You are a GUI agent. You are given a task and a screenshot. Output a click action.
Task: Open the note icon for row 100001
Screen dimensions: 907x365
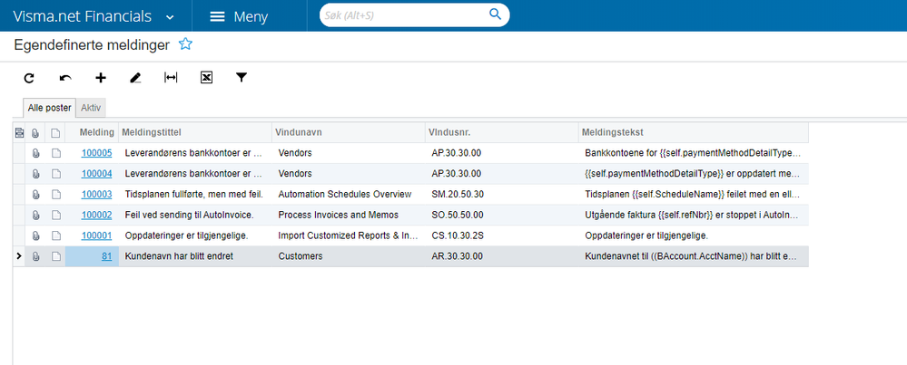coord(55,235)
